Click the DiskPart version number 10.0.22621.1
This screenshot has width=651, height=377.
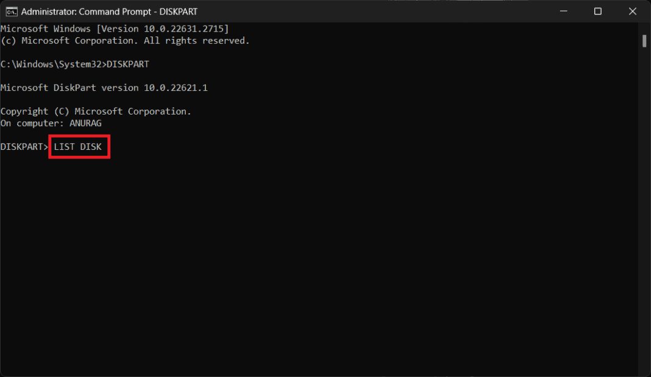176,88
